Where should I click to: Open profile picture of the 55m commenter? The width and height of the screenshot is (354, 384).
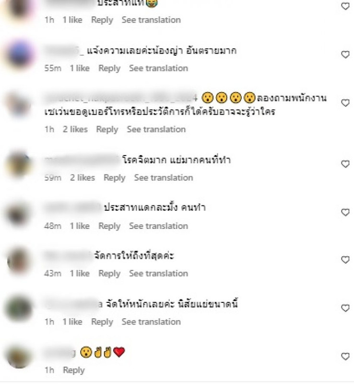click(20, 55)
